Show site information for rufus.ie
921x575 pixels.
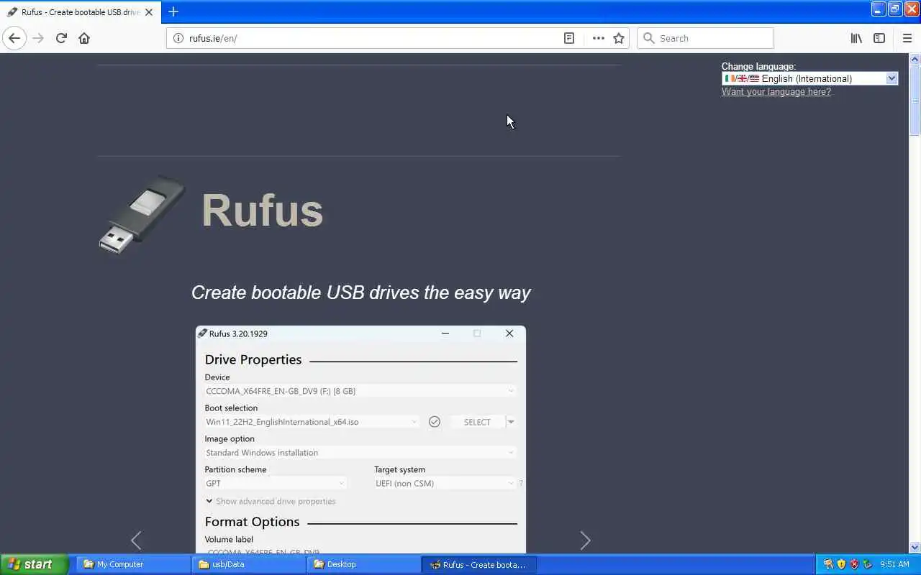(178, 38)
